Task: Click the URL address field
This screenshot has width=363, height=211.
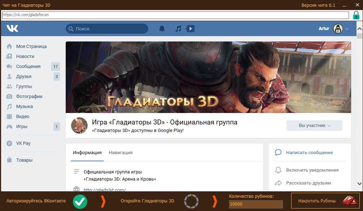Action: click(175, 15)
